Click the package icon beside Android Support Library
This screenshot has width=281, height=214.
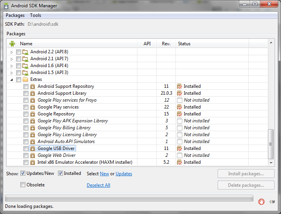(x=33, y=94)
